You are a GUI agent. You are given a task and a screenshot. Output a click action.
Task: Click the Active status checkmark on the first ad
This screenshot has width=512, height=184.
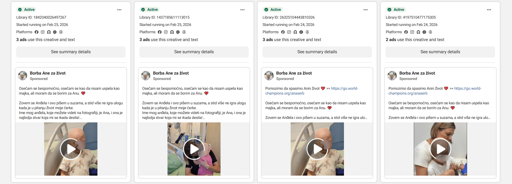point(20,10)
